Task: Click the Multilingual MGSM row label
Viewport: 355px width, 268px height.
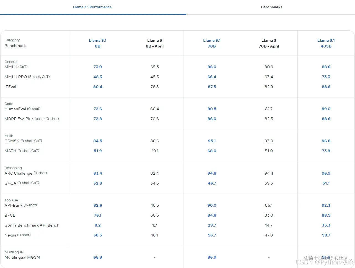Action: (22, 257)
